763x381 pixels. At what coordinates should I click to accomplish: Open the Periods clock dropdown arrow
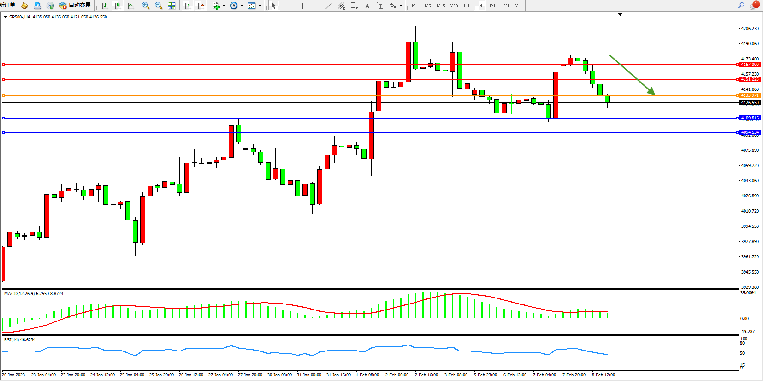[x=242, y=6]
